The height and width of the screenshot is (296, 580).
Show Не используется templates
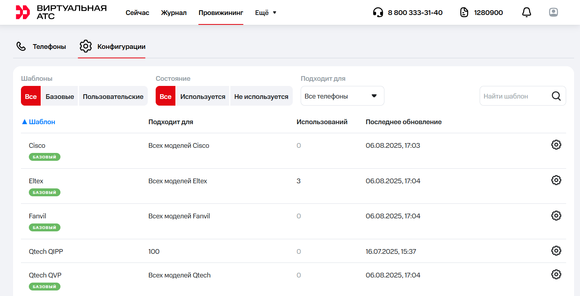coord(261,97)
